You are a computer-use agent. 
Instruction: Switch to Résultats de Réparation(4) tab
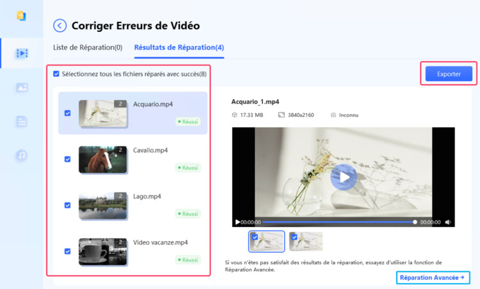coord(179,47)
